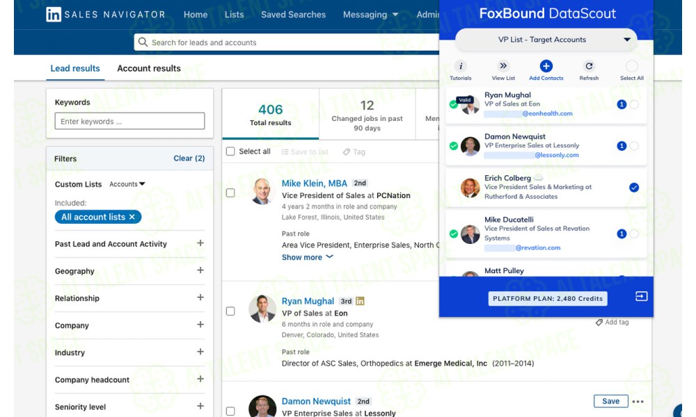Click the LinkedIn Sales Navigator logo
Screen dimensions: 696x417
[106, 15]
